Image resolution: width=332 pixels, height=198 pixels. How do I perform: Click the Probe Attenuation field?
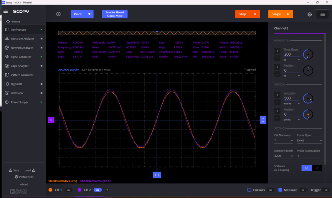click(309, 156)
